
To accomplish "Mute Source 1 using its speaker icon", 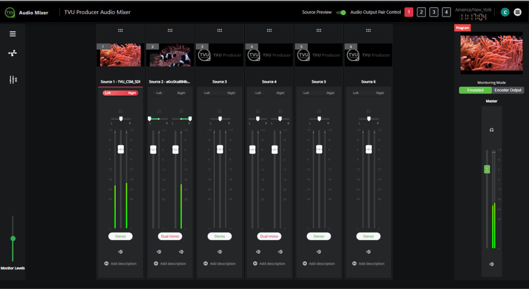I will point(120,252).
